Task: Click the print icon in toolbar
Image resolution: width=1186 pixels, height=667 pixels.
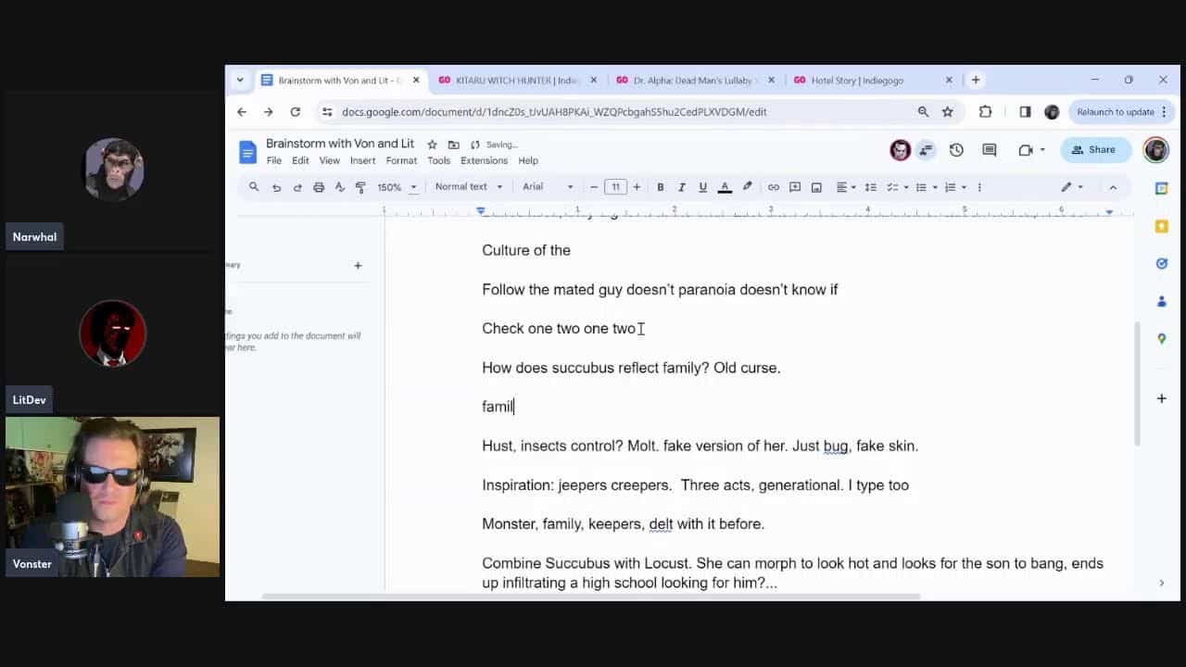Action: tap(319, 187)
